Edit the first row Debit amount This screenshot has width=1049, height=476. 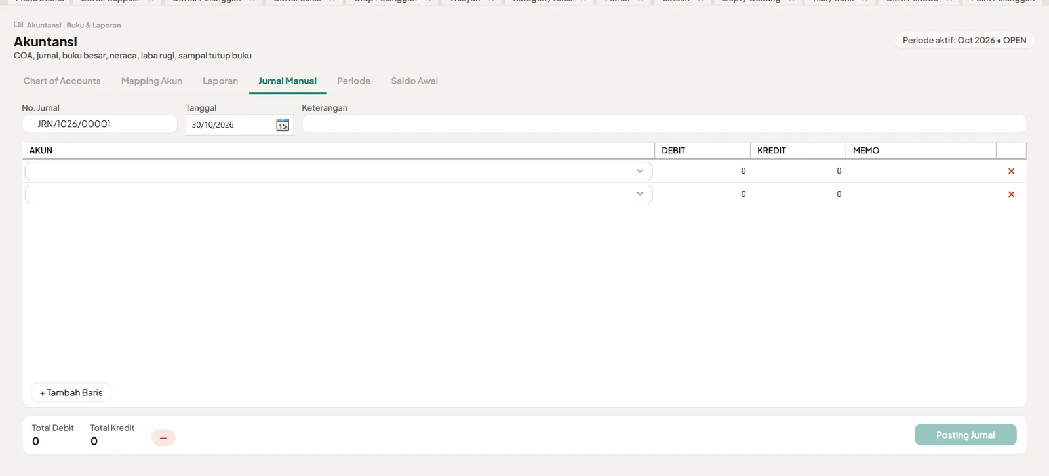coord(702,171)
